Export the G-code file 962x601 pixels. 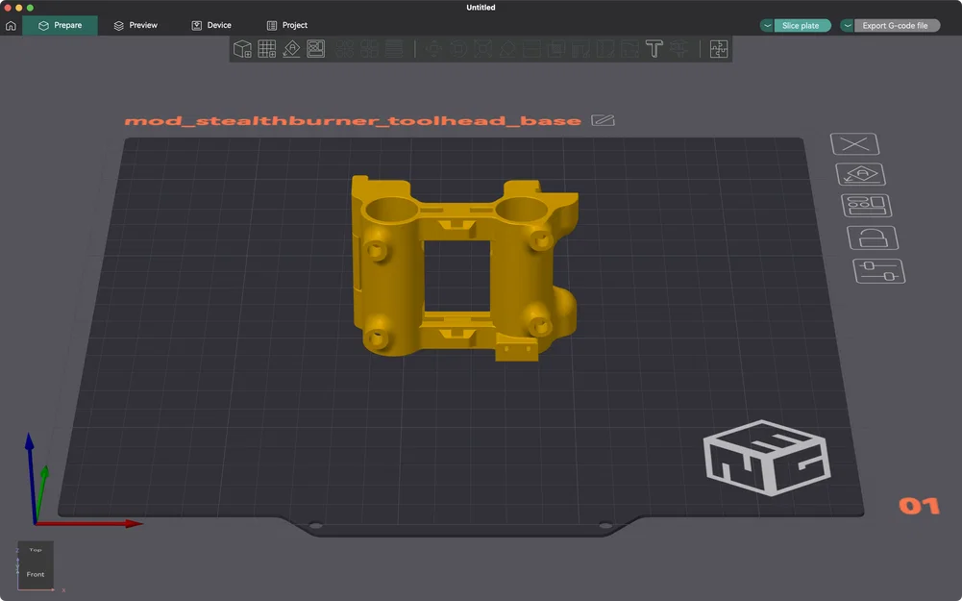point(898,25)
